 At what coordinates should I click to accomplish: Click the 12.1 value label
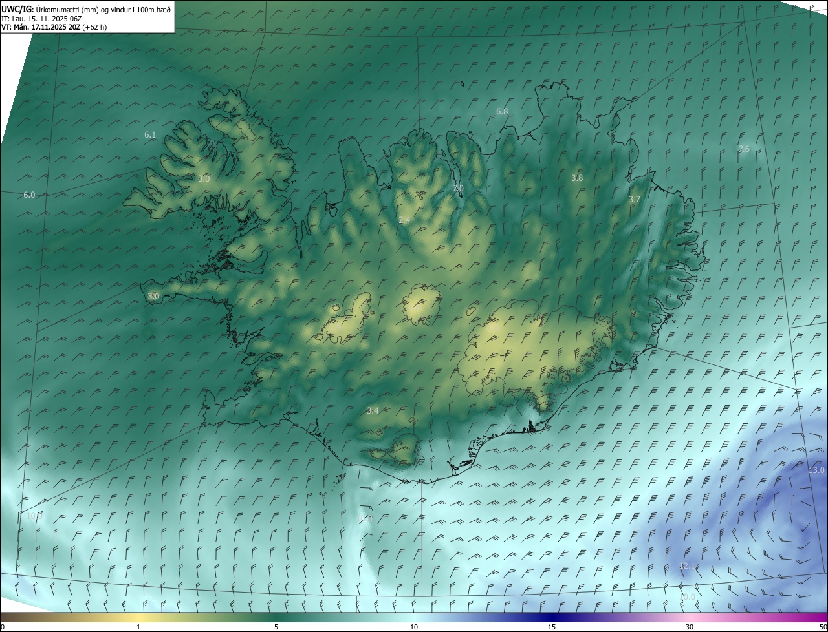686,566
